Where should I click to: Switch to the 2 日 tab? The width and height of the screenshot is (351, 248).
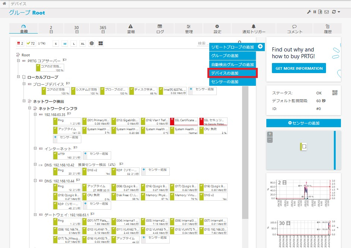51,29
